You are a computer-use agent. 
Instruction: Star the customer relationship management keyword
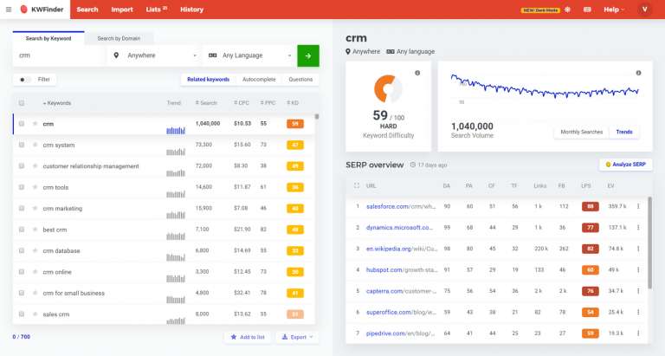click(35, 166)
